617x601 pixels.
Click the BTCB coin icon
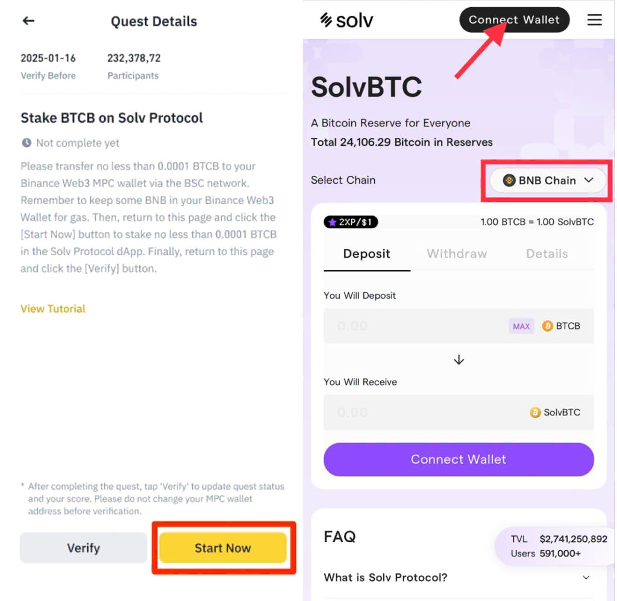pyautogui.click(x=548, y=326)
